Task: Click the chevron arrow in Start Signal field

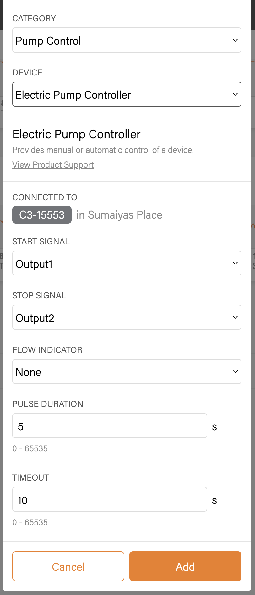Action: pyautogui.click(x=235, y=263)
